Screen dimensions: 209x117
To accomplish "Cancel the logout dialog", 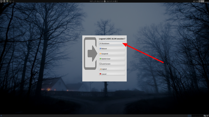I will point(112,74).
